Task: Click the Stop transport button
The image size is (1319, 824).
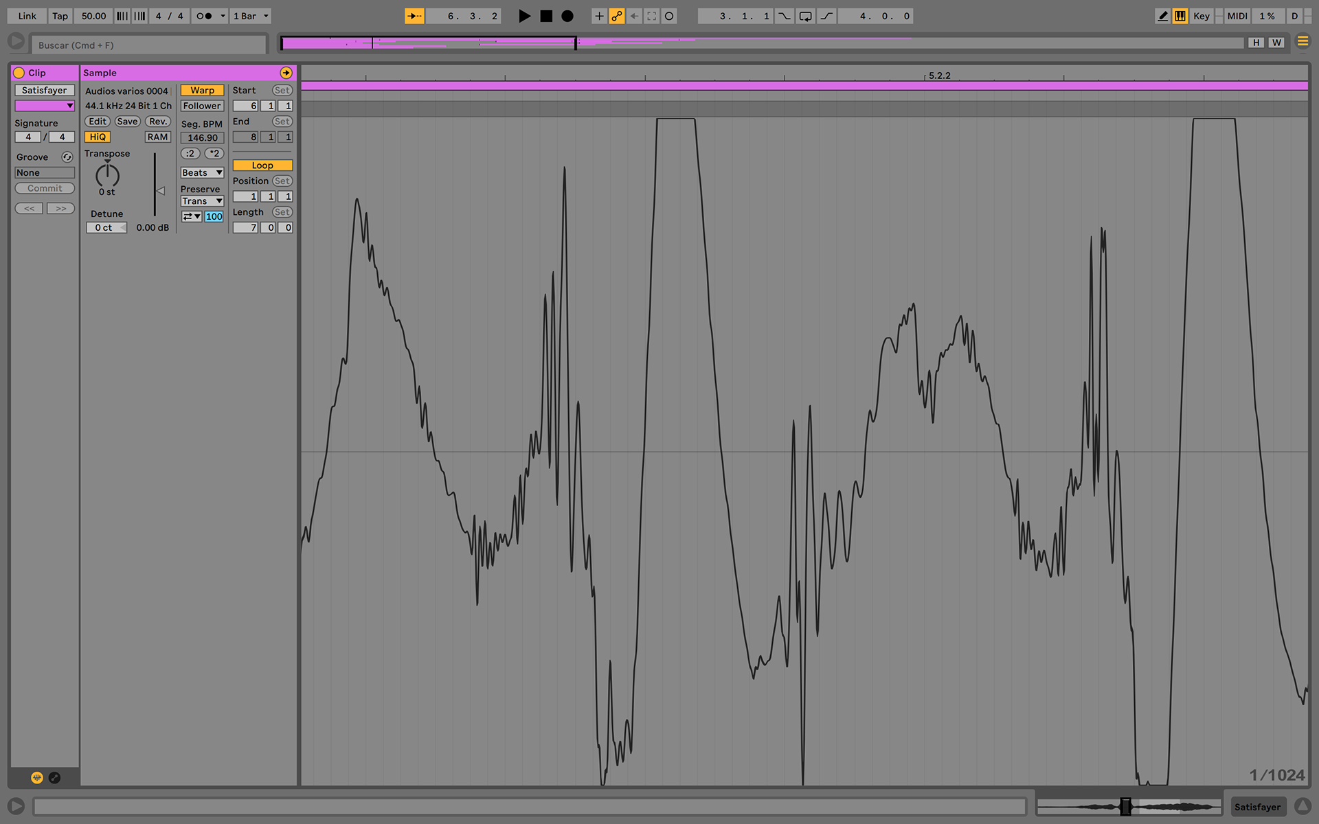Action: [x=546, y=16]
